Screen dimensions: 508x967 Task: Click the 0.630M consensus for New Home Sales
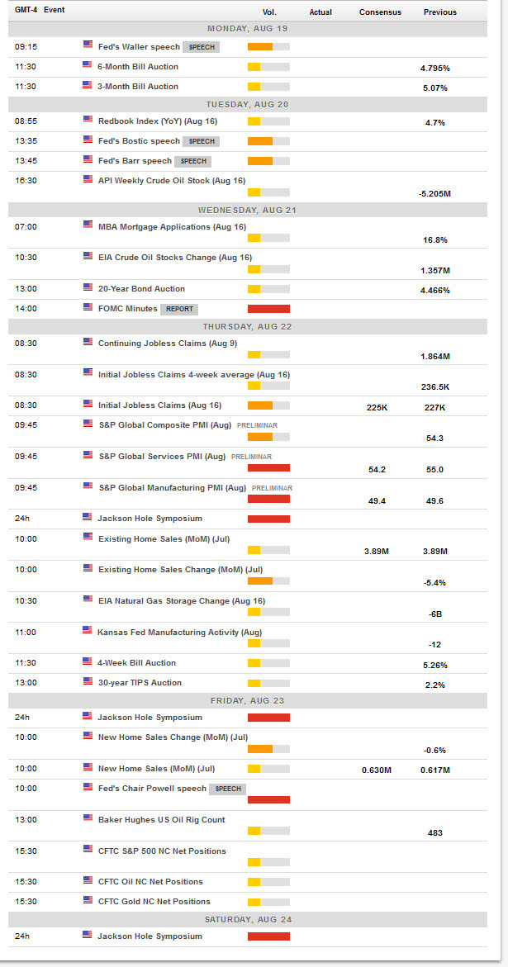377,770
